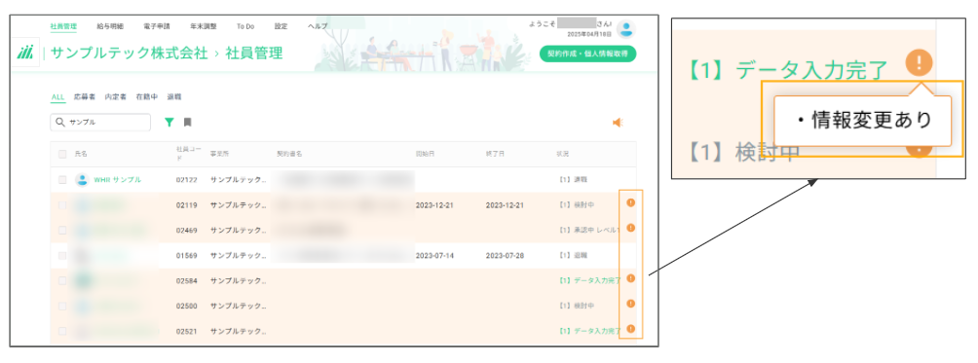Switch to the 退職 tab
This screenshot has height=363, width=978.
[x=174, y=97]
